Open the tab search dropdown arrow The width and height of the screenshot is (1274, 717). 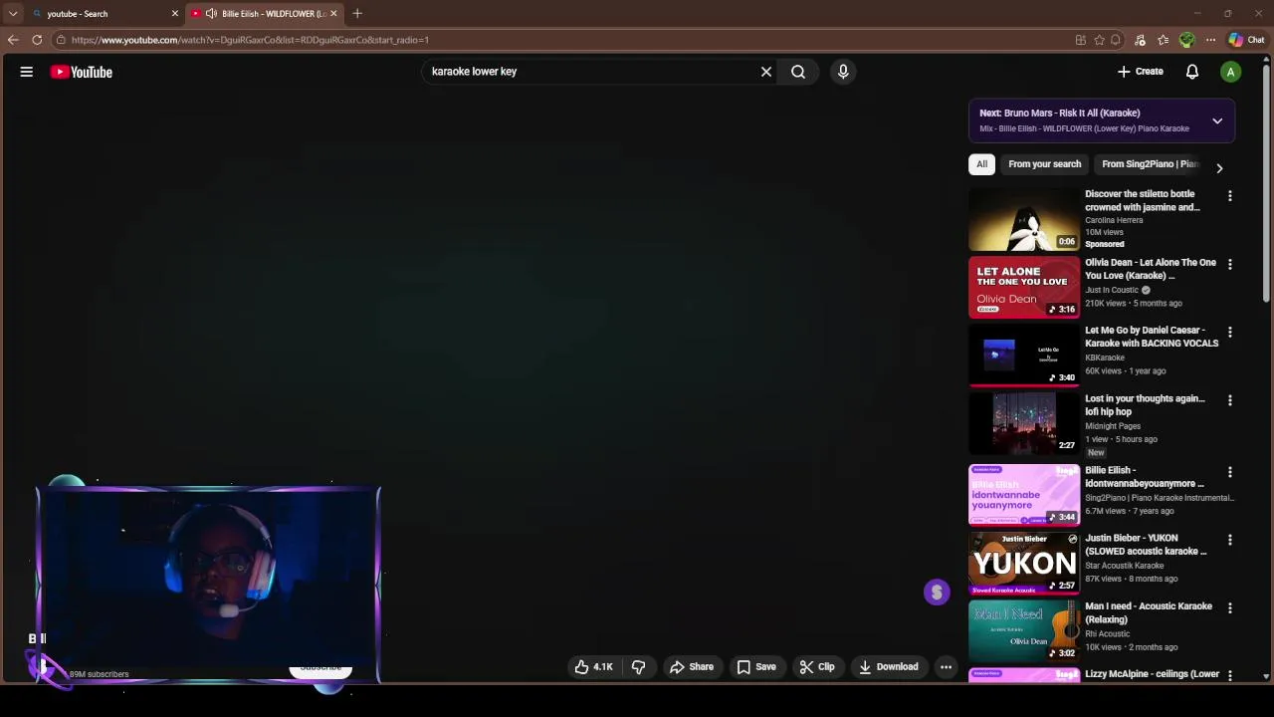coord(13,14)
